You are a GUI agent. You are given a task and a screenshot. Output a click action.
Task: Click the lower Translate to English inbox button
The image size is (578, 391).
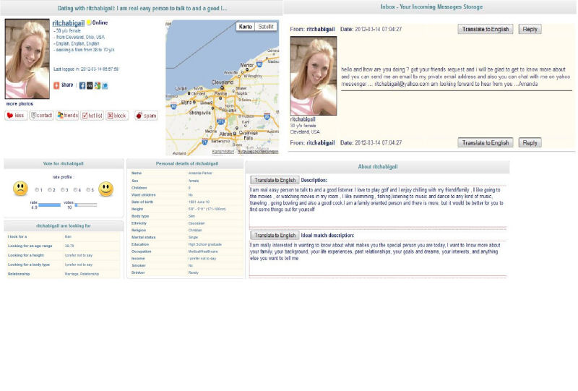click(x=486, y=143)
